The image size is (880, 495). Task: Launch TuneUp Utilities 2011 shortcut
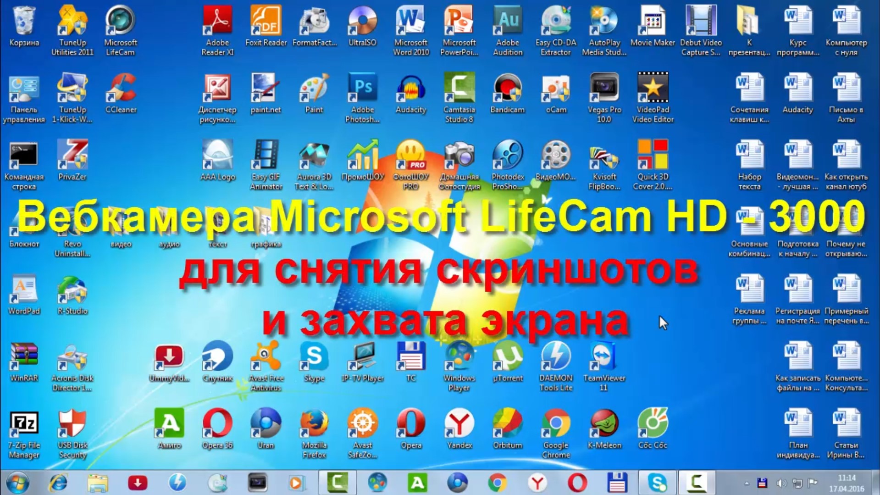tap(72, 30)
